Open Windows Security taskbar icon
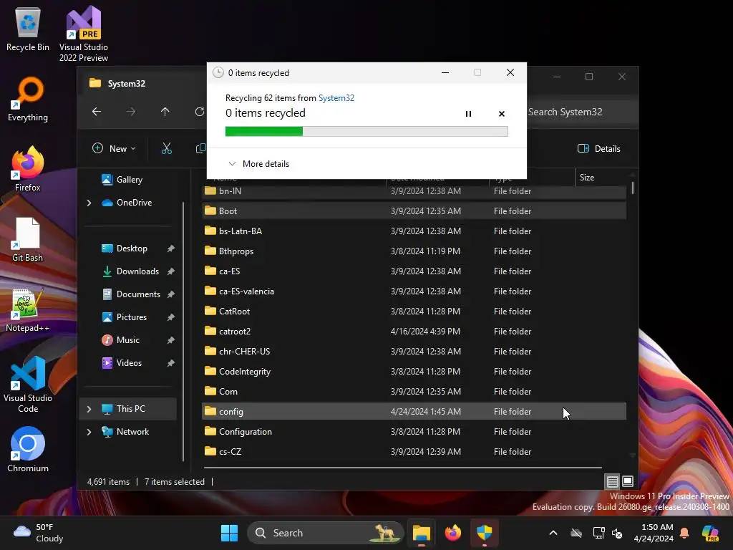733x550 pixels. pos(485,533)
